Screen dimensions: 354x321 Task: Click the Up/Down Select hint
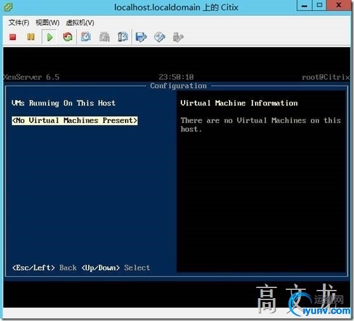[115, 268]
